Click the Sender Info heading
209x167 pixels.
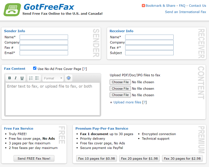tap(14, 31)
